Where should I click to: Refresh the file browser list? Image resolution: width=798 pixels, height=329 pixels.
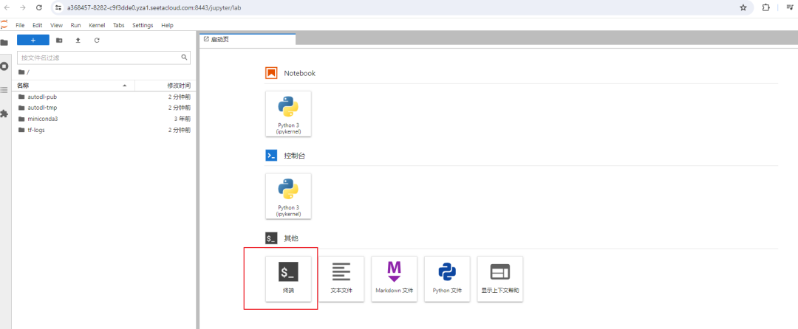pyautogui.click(x=97, y=40)
